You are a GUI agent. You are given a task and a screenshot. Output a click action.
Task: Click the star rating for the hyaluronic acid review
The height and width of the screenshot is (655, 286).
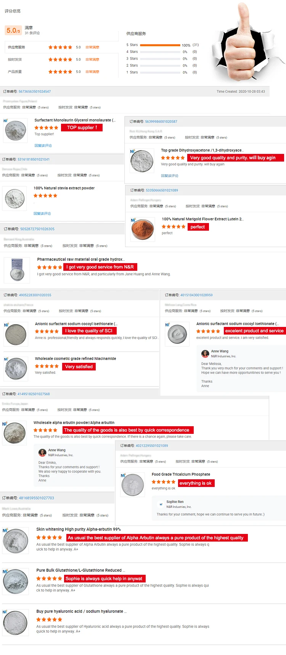[49, 619]
